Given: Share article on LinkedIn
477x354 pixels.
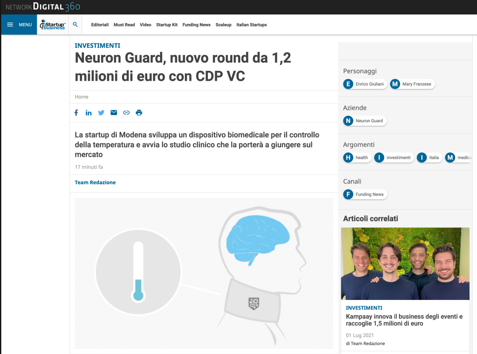Looking at the screenshot, I should 89,113.
